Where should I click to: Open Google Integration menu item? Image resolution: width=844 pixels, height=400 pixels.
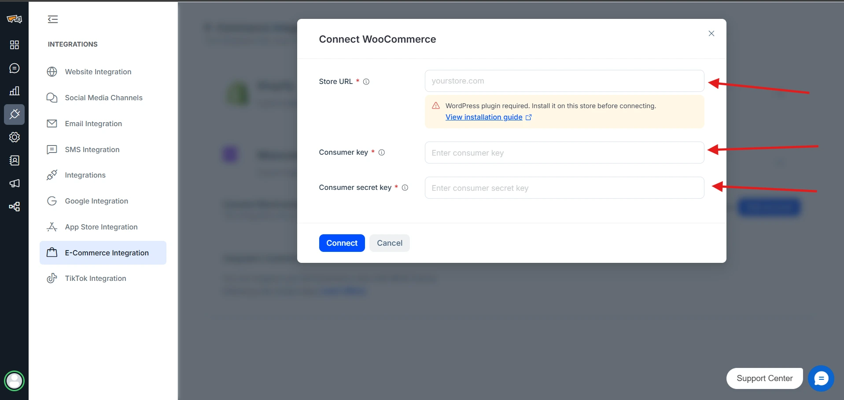(x=103, y=201)
